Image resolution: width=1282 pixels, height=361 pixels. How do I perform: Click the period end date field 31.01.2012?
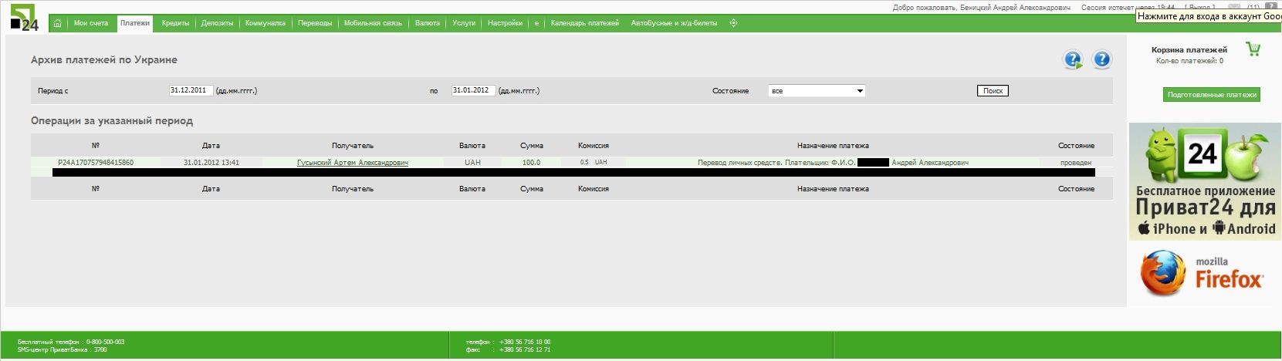473,90
